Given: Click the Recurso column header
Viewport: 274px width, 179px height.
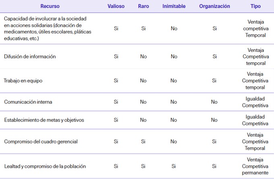Looking at the screenshot, I should tap(50, 6).
